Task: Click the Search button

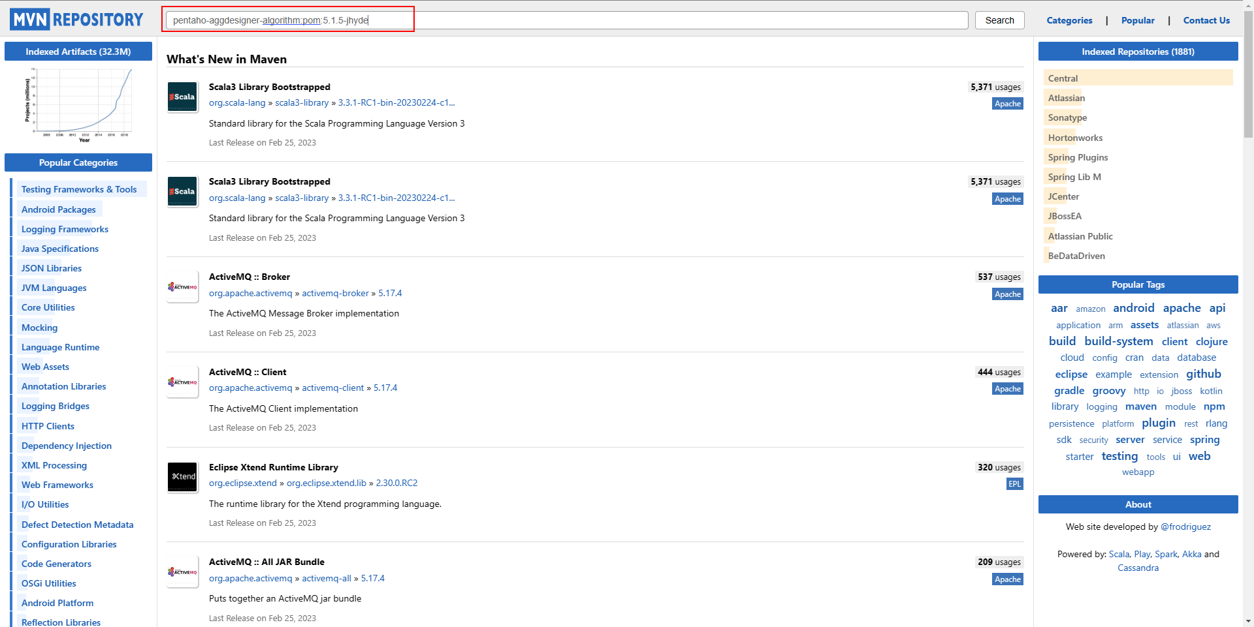Action: (999, 20)
